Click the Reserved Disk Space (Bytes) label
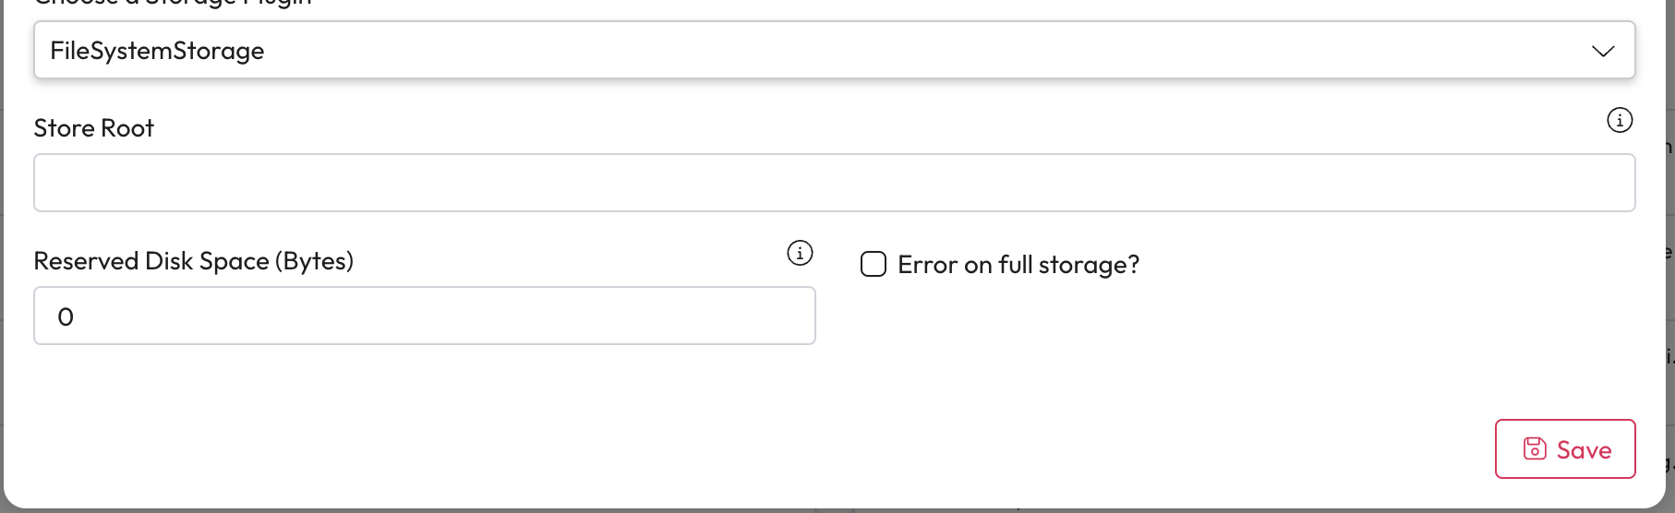This screenshot has width=1675, height=513. (x=193, y=261)
